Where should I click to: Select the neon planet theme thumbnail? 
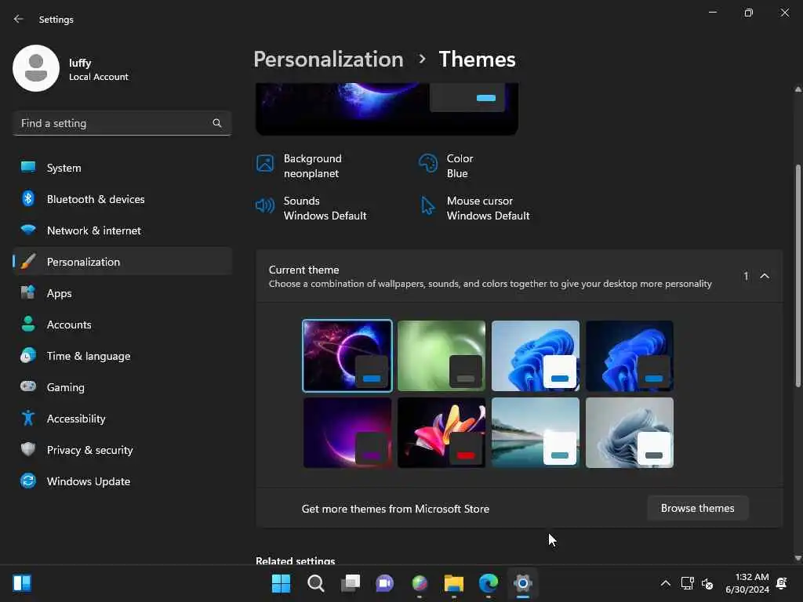347,356
